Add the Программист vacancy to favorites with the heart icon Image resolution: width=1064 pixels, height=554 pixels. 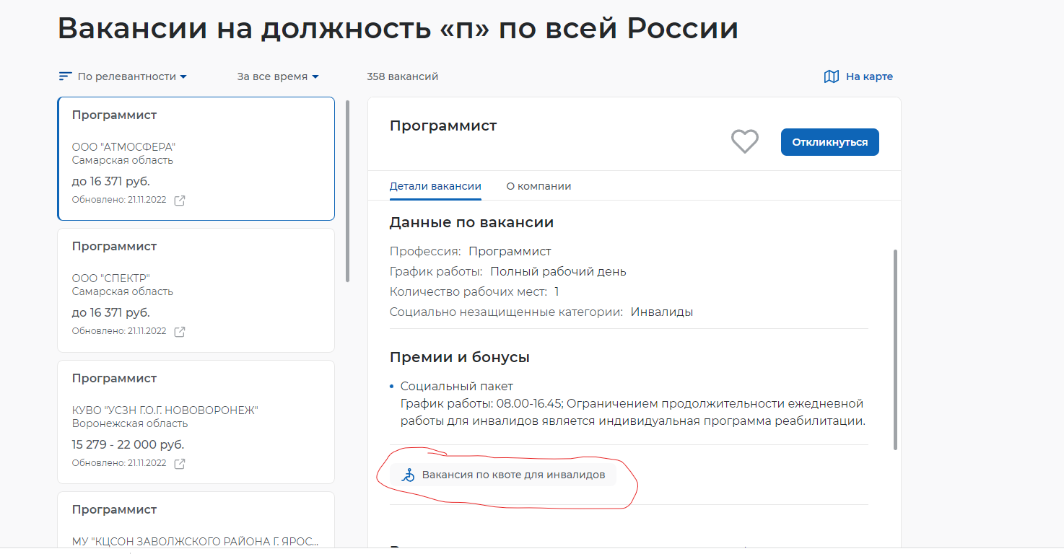click(x=745, y=141)
